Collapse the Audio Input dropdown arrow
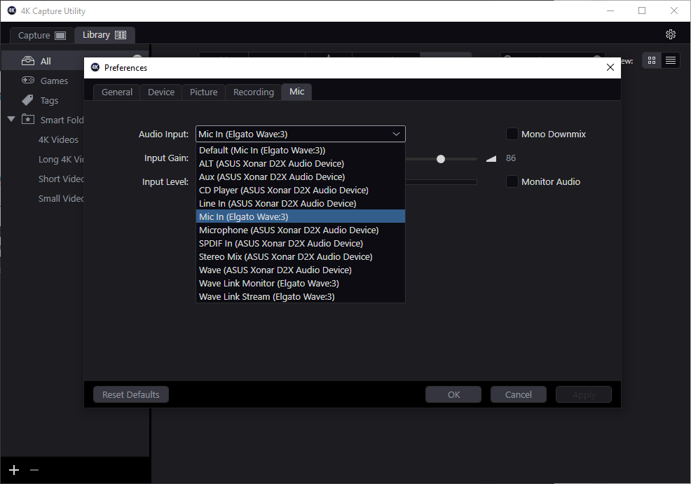This screenshot has width=691, height=484. click(396, 134)
